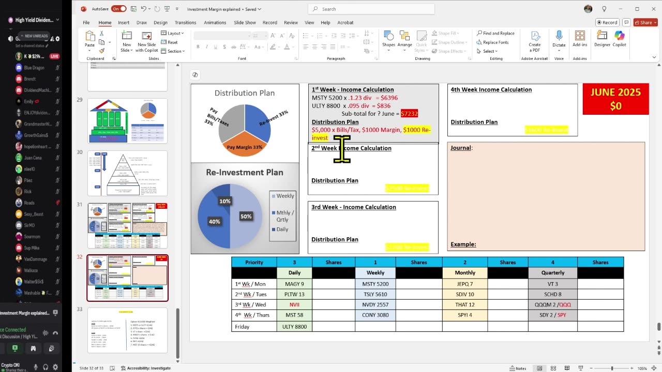Screen dimensions: 662x372
Task: Click the Share button
Action: click(645, 22)
